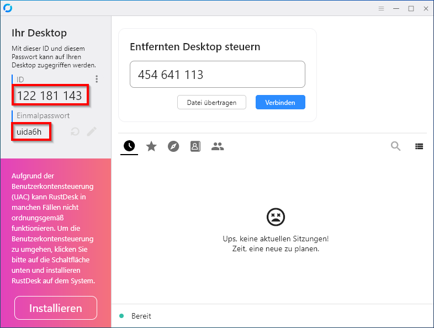Click the RustDesk logo icon
This screenshot has height=328, width=434.
point(8,8)
